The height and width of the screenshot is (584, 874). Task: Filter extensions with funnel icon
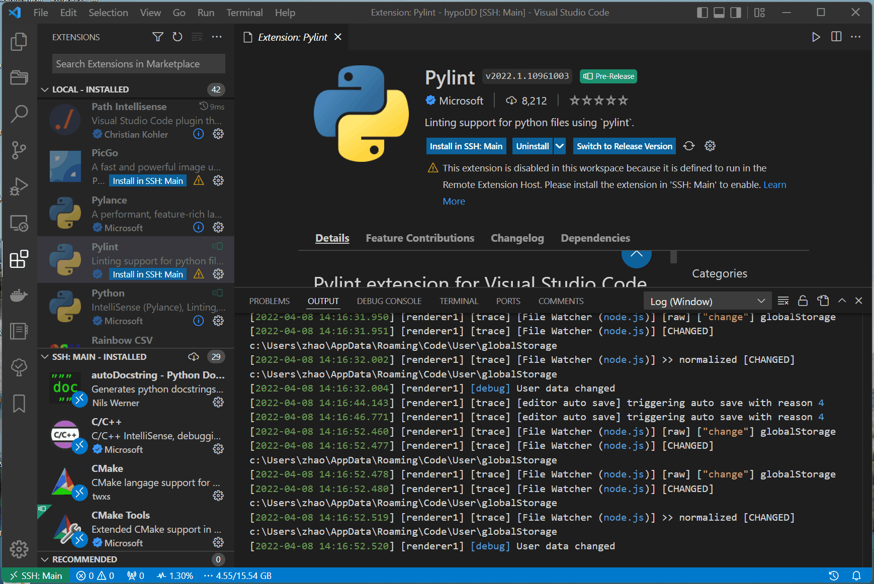157,37
